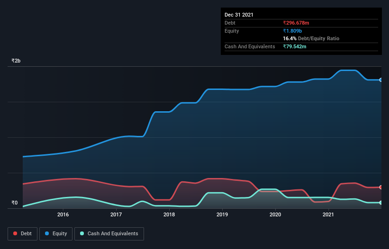The width and height of the screenshot is (389, 249).
Task: Click the blue Equity legend dot
Action: (47, 233)
